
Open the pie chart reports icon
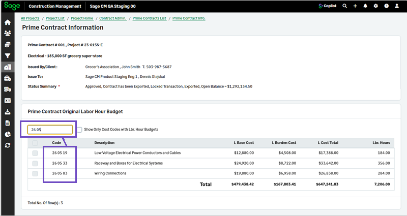[x=7, y=134]
